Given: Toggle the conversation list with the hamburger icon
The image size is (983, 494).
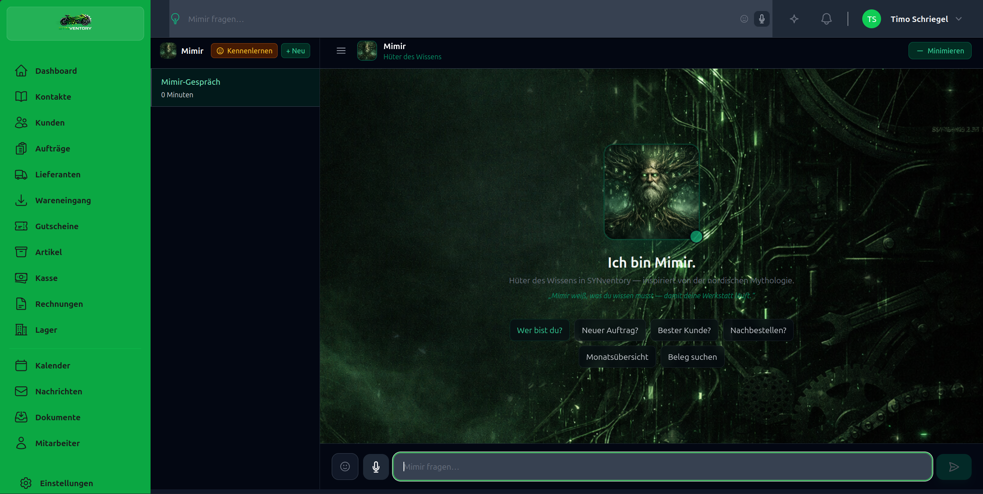Looking at the screenshot, I should click(341, 51).
